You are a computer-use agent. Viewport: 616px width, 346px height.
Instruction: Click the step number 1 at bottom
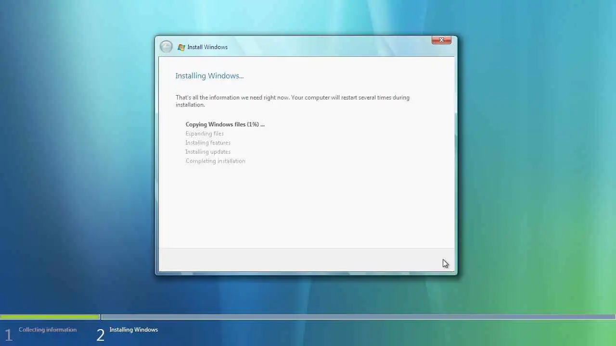(x=9, y=335)
